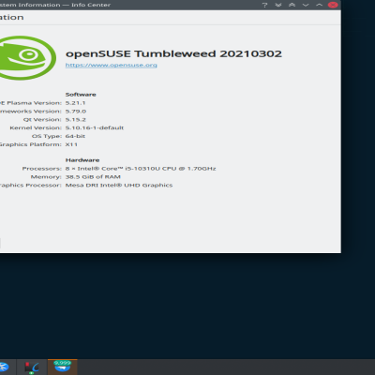Click the OS Type label
Image resolution: width=375 pixels, height=375 pixels.
pos(47,136)
